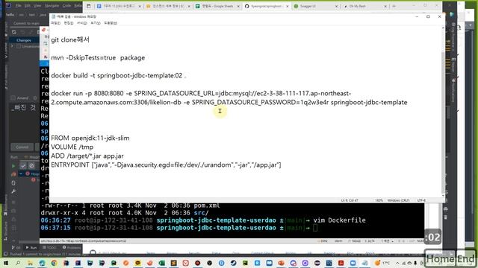This screenshot has height=268, width=478.
Task: Open the Adobe Acrobat taskbar icon
Action: point(341,263)
